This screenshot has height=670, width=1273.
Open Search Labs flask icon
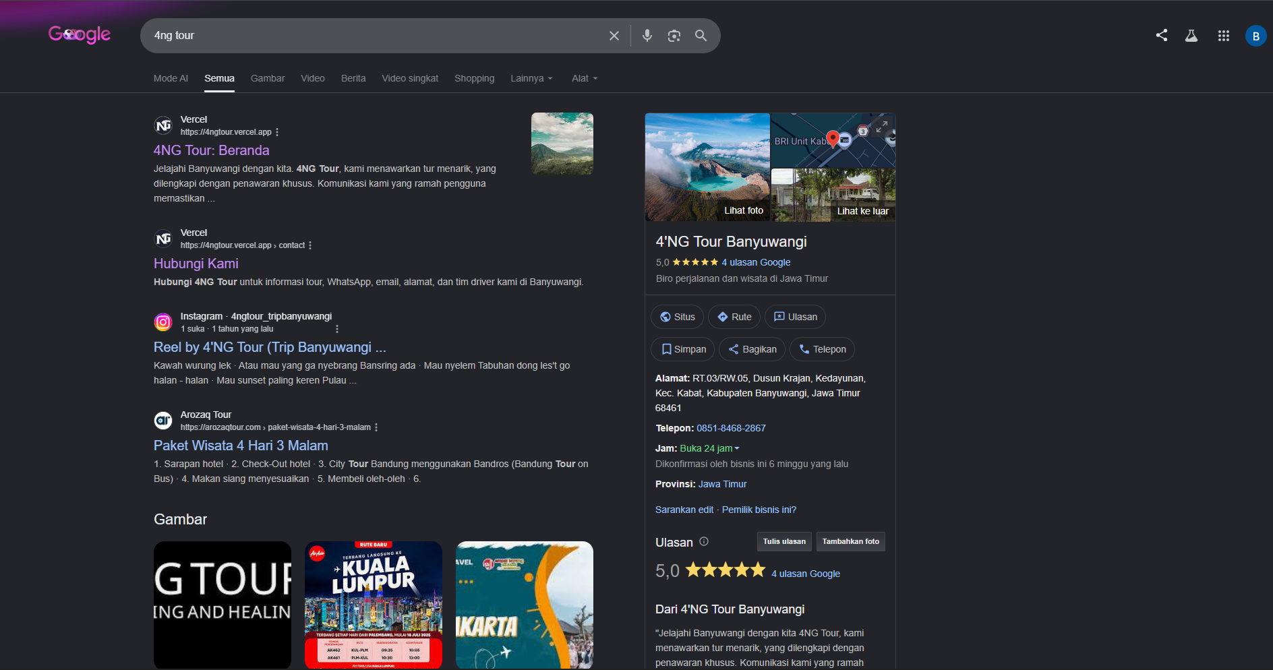[x=1191, y=36]
